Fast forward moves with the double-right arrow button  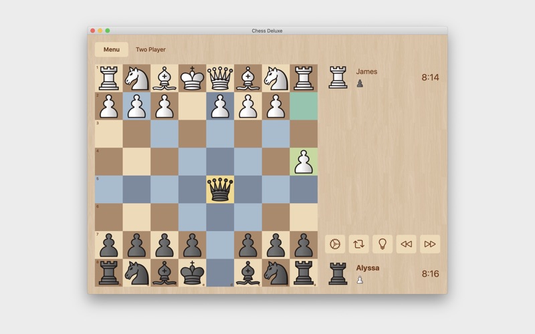pos(430,244)
